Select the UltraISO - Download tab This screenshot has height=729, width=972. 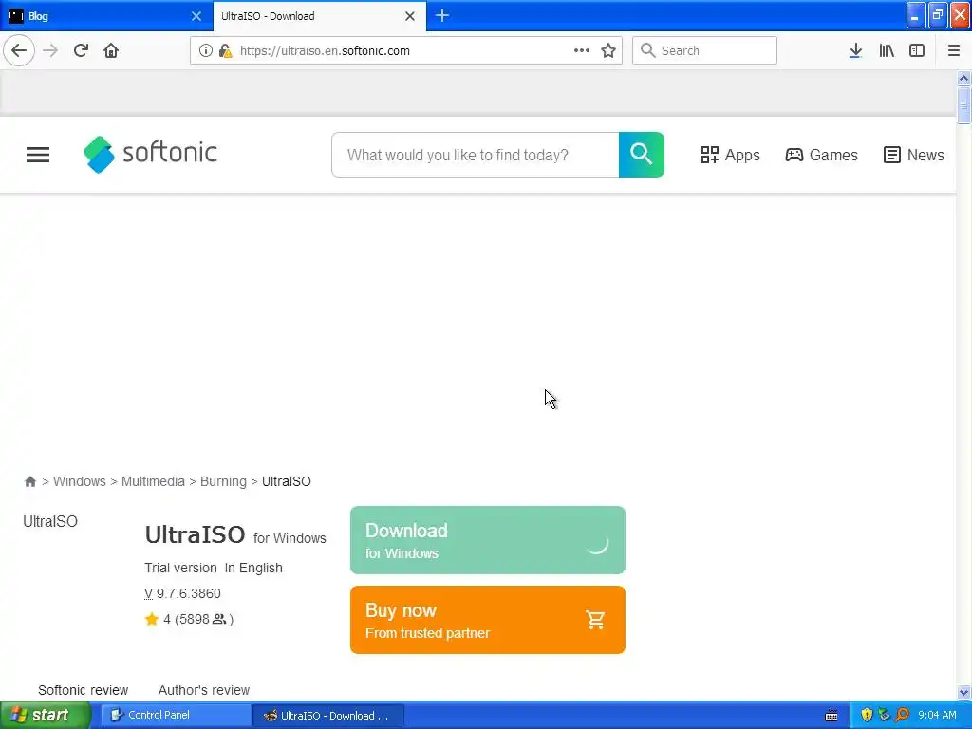coord(310,16)
